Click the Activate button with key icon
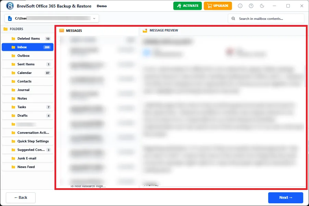This screenshot has height=206, width=309. click(187, 6)
